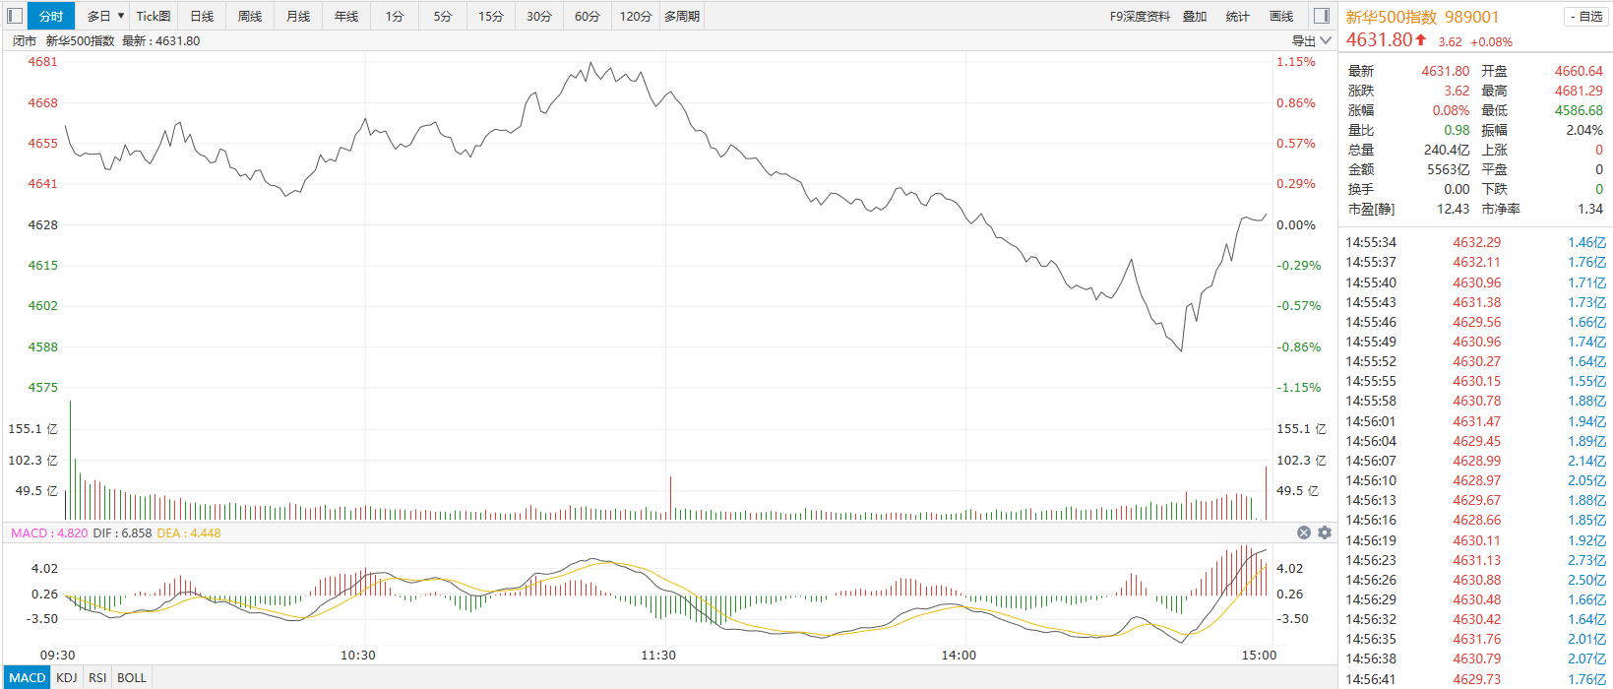The height and width of the screenshot is (689, 1613).
Task: Select the 最低 value 4586.68
Action: pyautogui.click(x=1579, y=110)
